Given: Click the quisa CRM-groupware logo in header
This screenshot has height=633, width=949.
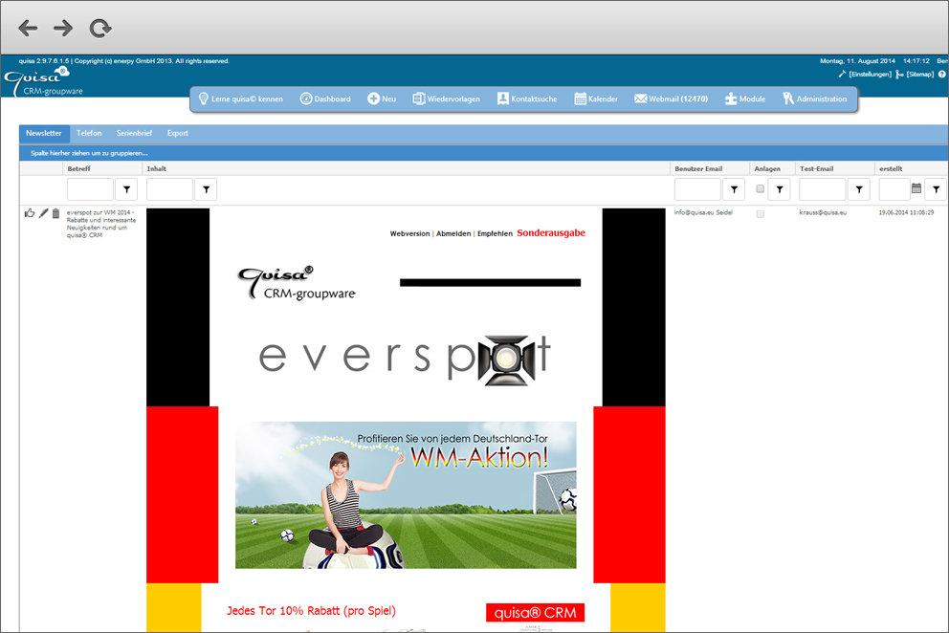Looking at the screenshot, I should pyautogui.click(x=43, y=81).
